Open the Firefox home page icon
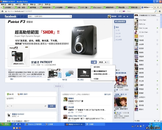Viewport: 162px width, 130px height. click(x=160, y=11)
